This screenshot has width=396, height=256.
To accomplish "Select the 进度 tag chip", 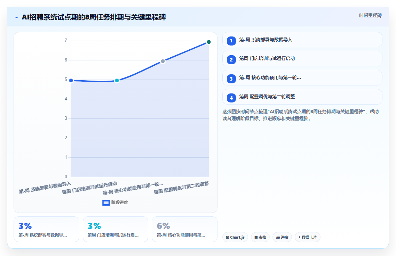I will 282,237.
